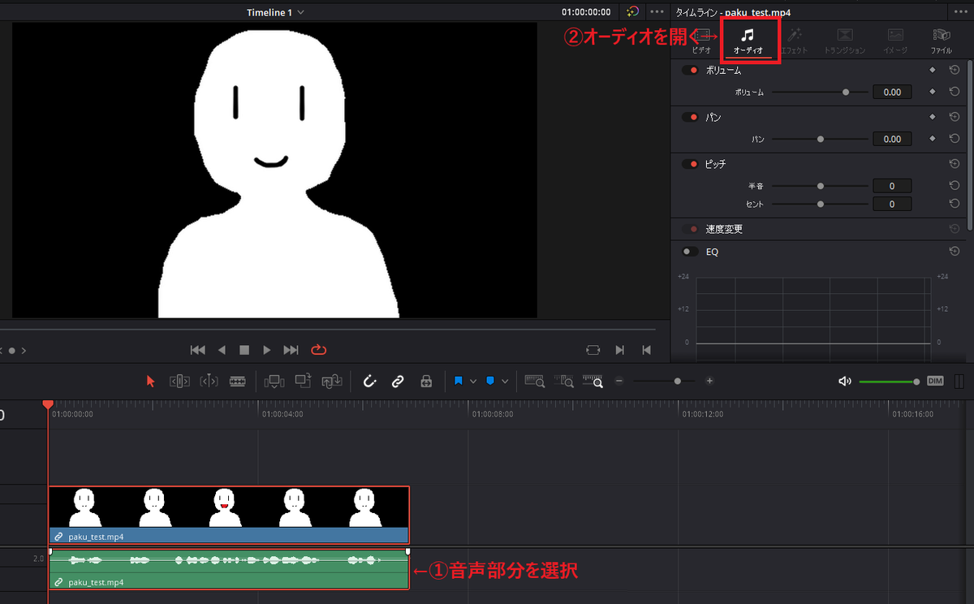Screen dimensions: 974x604
Task: Click the DIM button
Action: 935,381
